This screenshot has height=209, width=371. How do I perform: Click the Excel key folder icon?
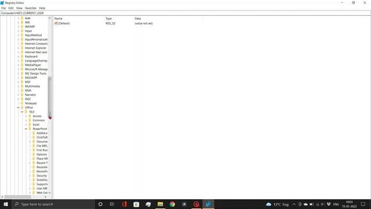pyautogui.click(x=30, y=125)
